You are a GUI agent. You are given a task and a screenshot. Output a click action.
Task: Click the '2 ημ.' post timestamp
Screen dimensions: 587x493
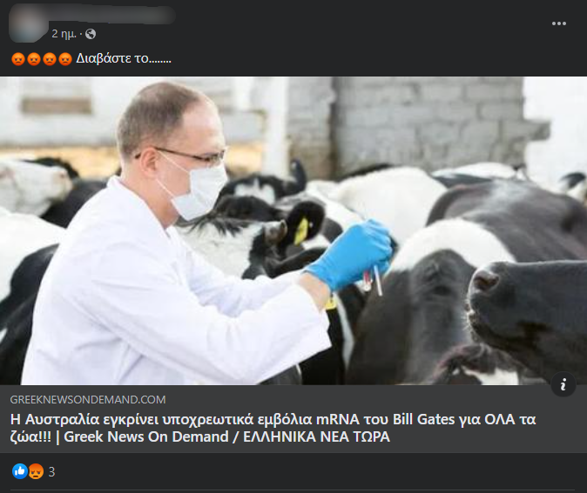64,34
